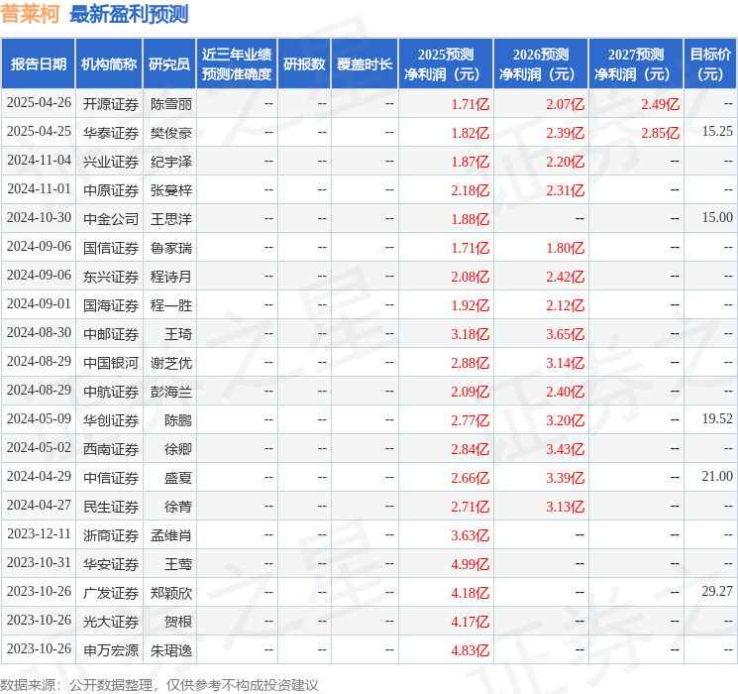738x694 pixels.
Task: Click institution 开源证券
Action: pyautogui.click(x=111, y=104)
